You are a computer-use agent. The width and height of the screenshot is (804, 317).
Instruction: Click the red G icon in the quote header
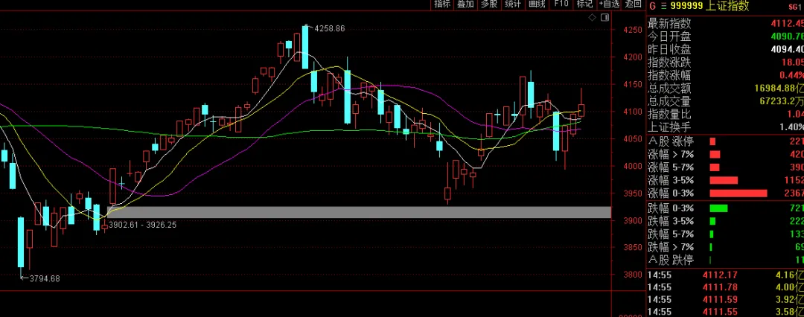coord(653,6)
